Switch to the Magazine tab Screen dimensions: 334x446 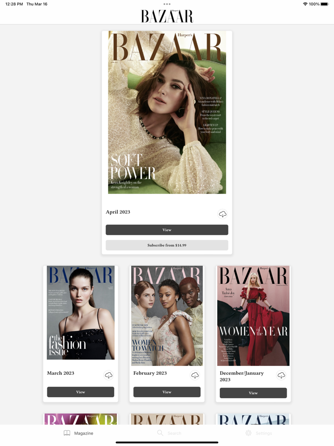[78, 433]
